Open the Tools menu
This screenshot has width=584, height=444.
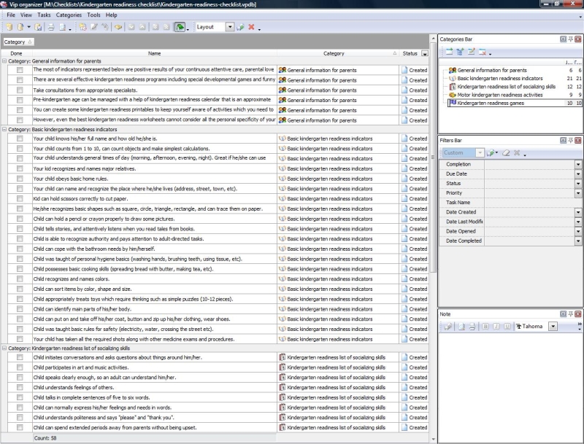(93, 15)
